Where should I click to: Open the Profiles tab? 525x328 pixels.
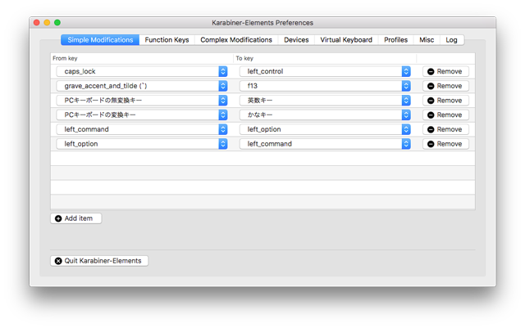click(x=395, y=40)
